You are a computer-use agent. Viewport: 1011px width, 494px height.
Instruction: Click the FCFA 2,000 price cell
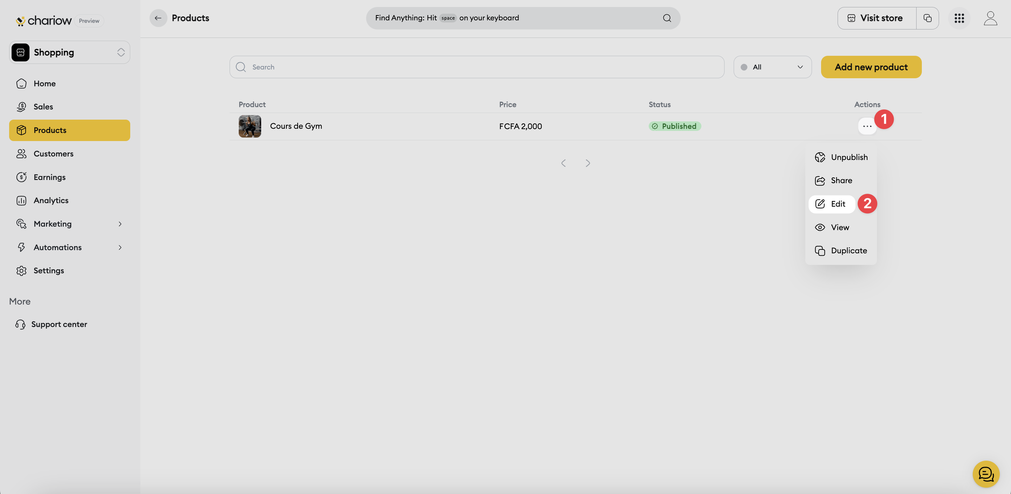[520, 126]
